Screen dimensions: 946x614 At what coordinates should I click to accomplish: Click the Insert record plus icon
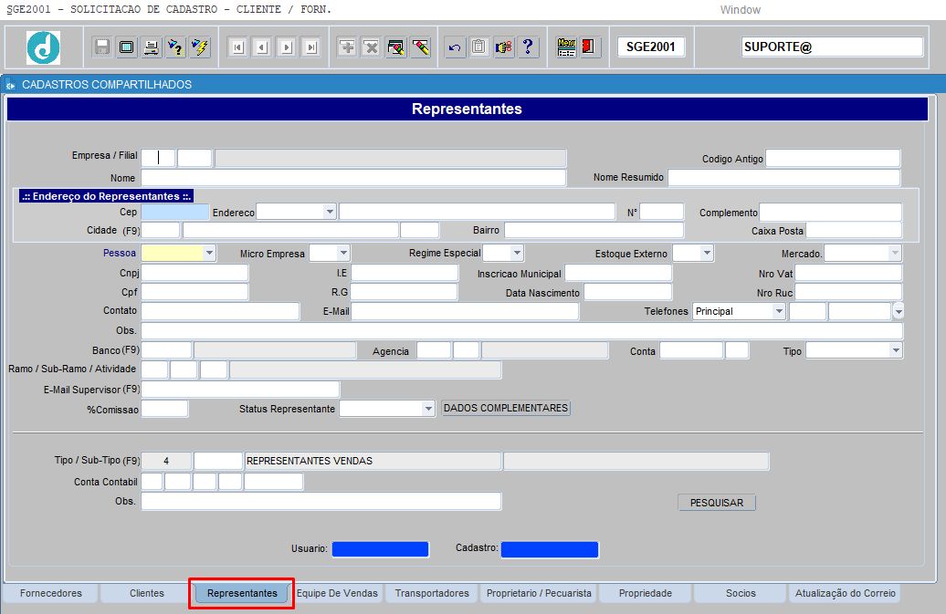[347, 47]
